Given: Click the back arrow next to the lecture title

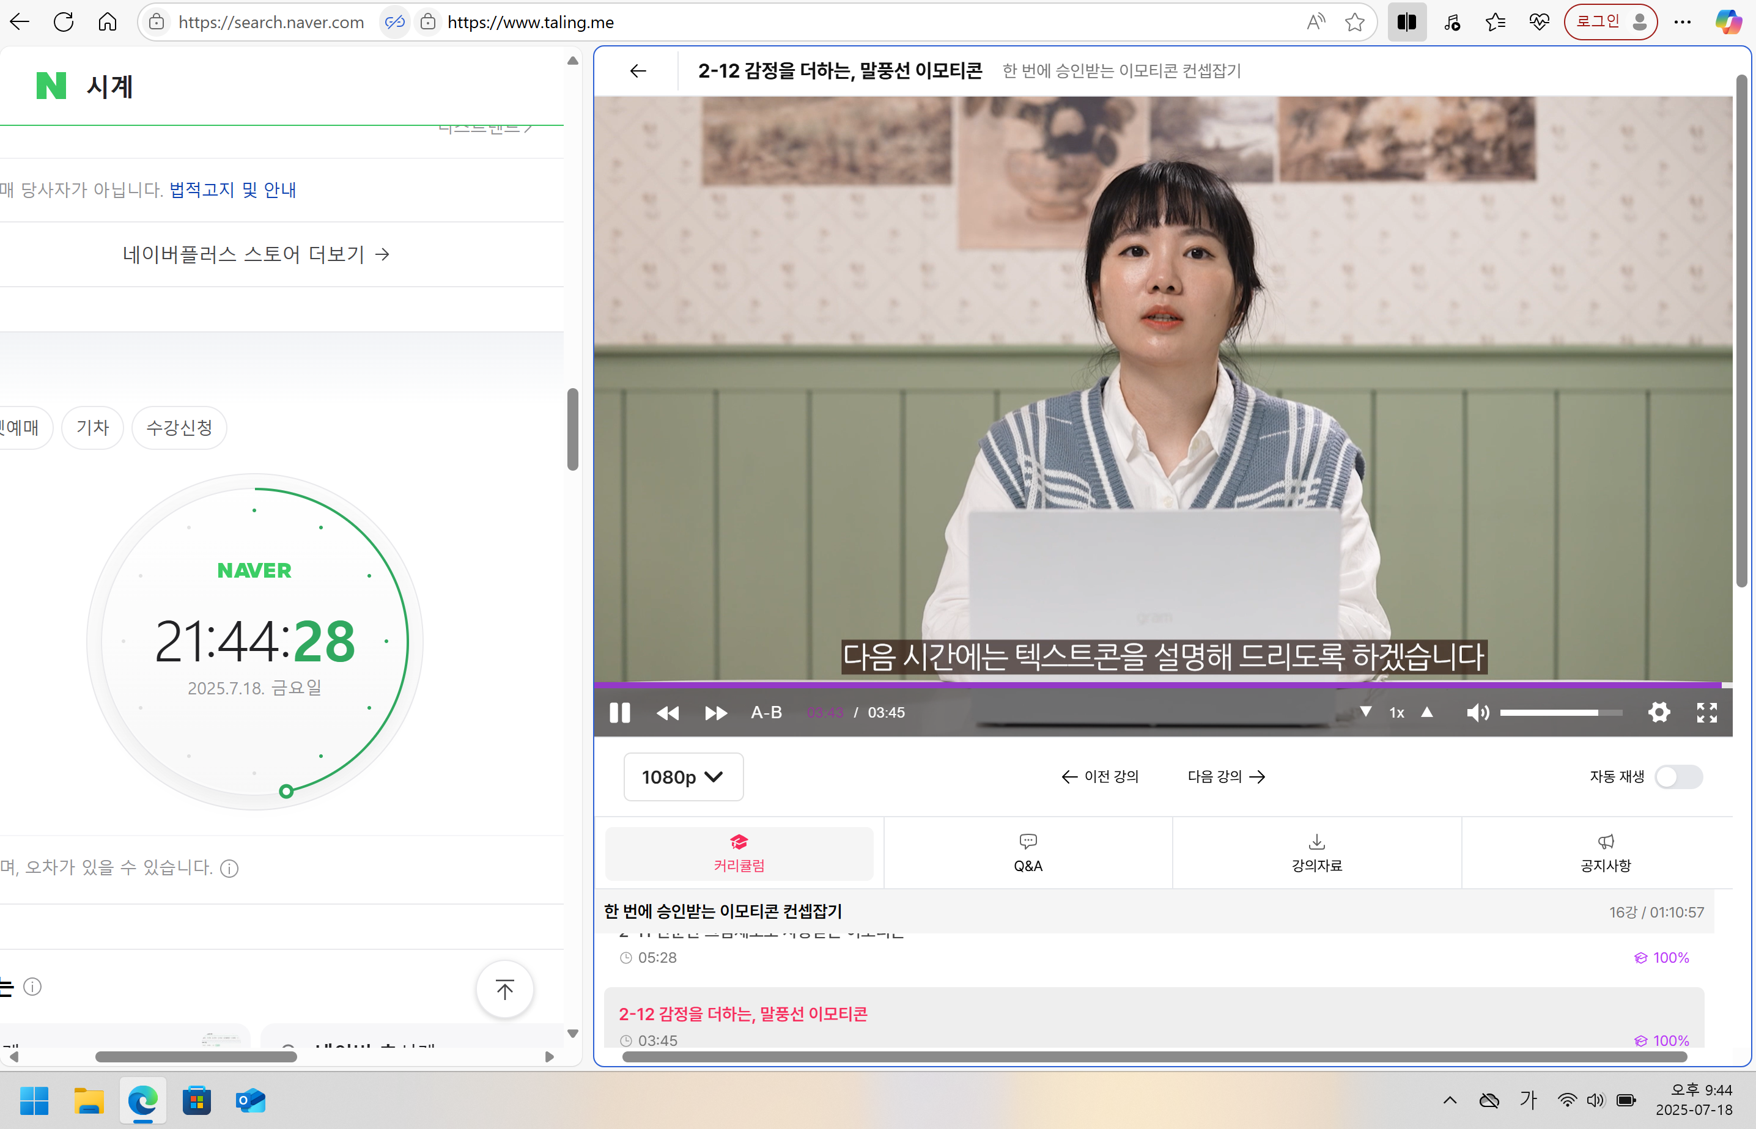Looking at the screenshot, I should click(637, 70).
